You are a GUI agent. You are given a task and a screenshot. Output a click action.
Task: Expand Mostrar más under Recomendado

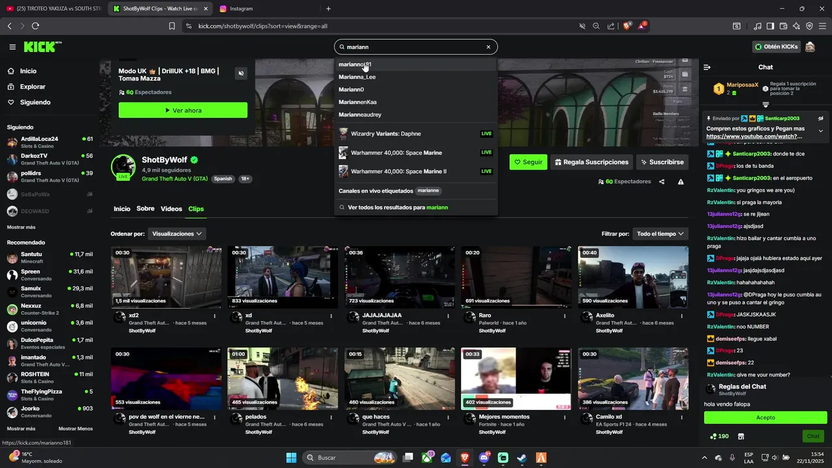click(21, 428)
